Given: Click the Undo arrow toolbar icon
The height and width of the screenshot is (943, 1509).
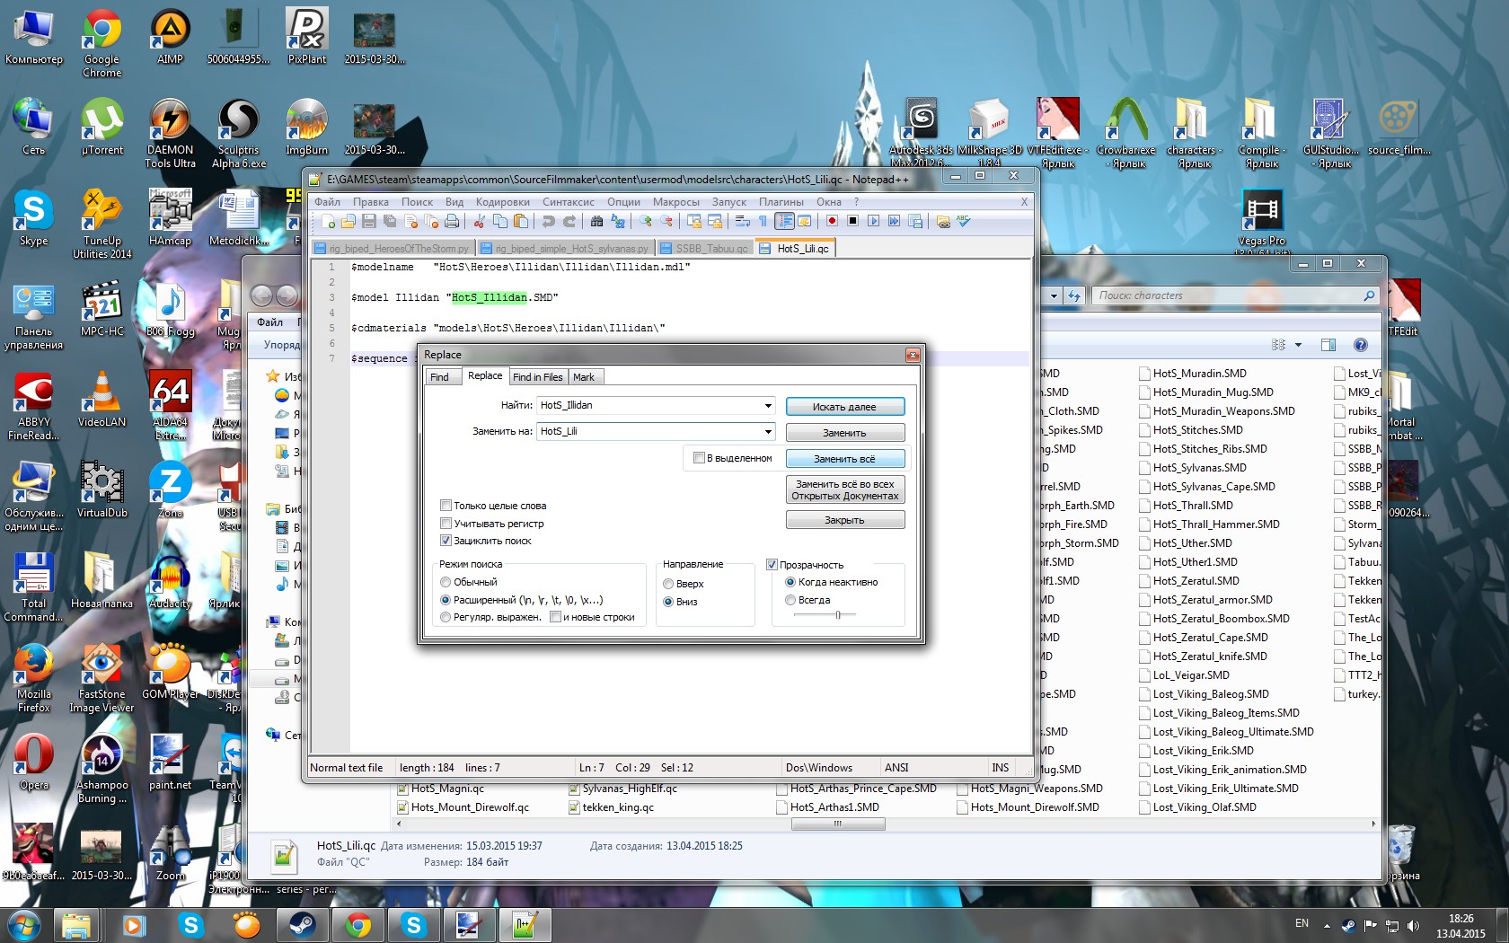Looking at the screenshot, I should point(548,221).
